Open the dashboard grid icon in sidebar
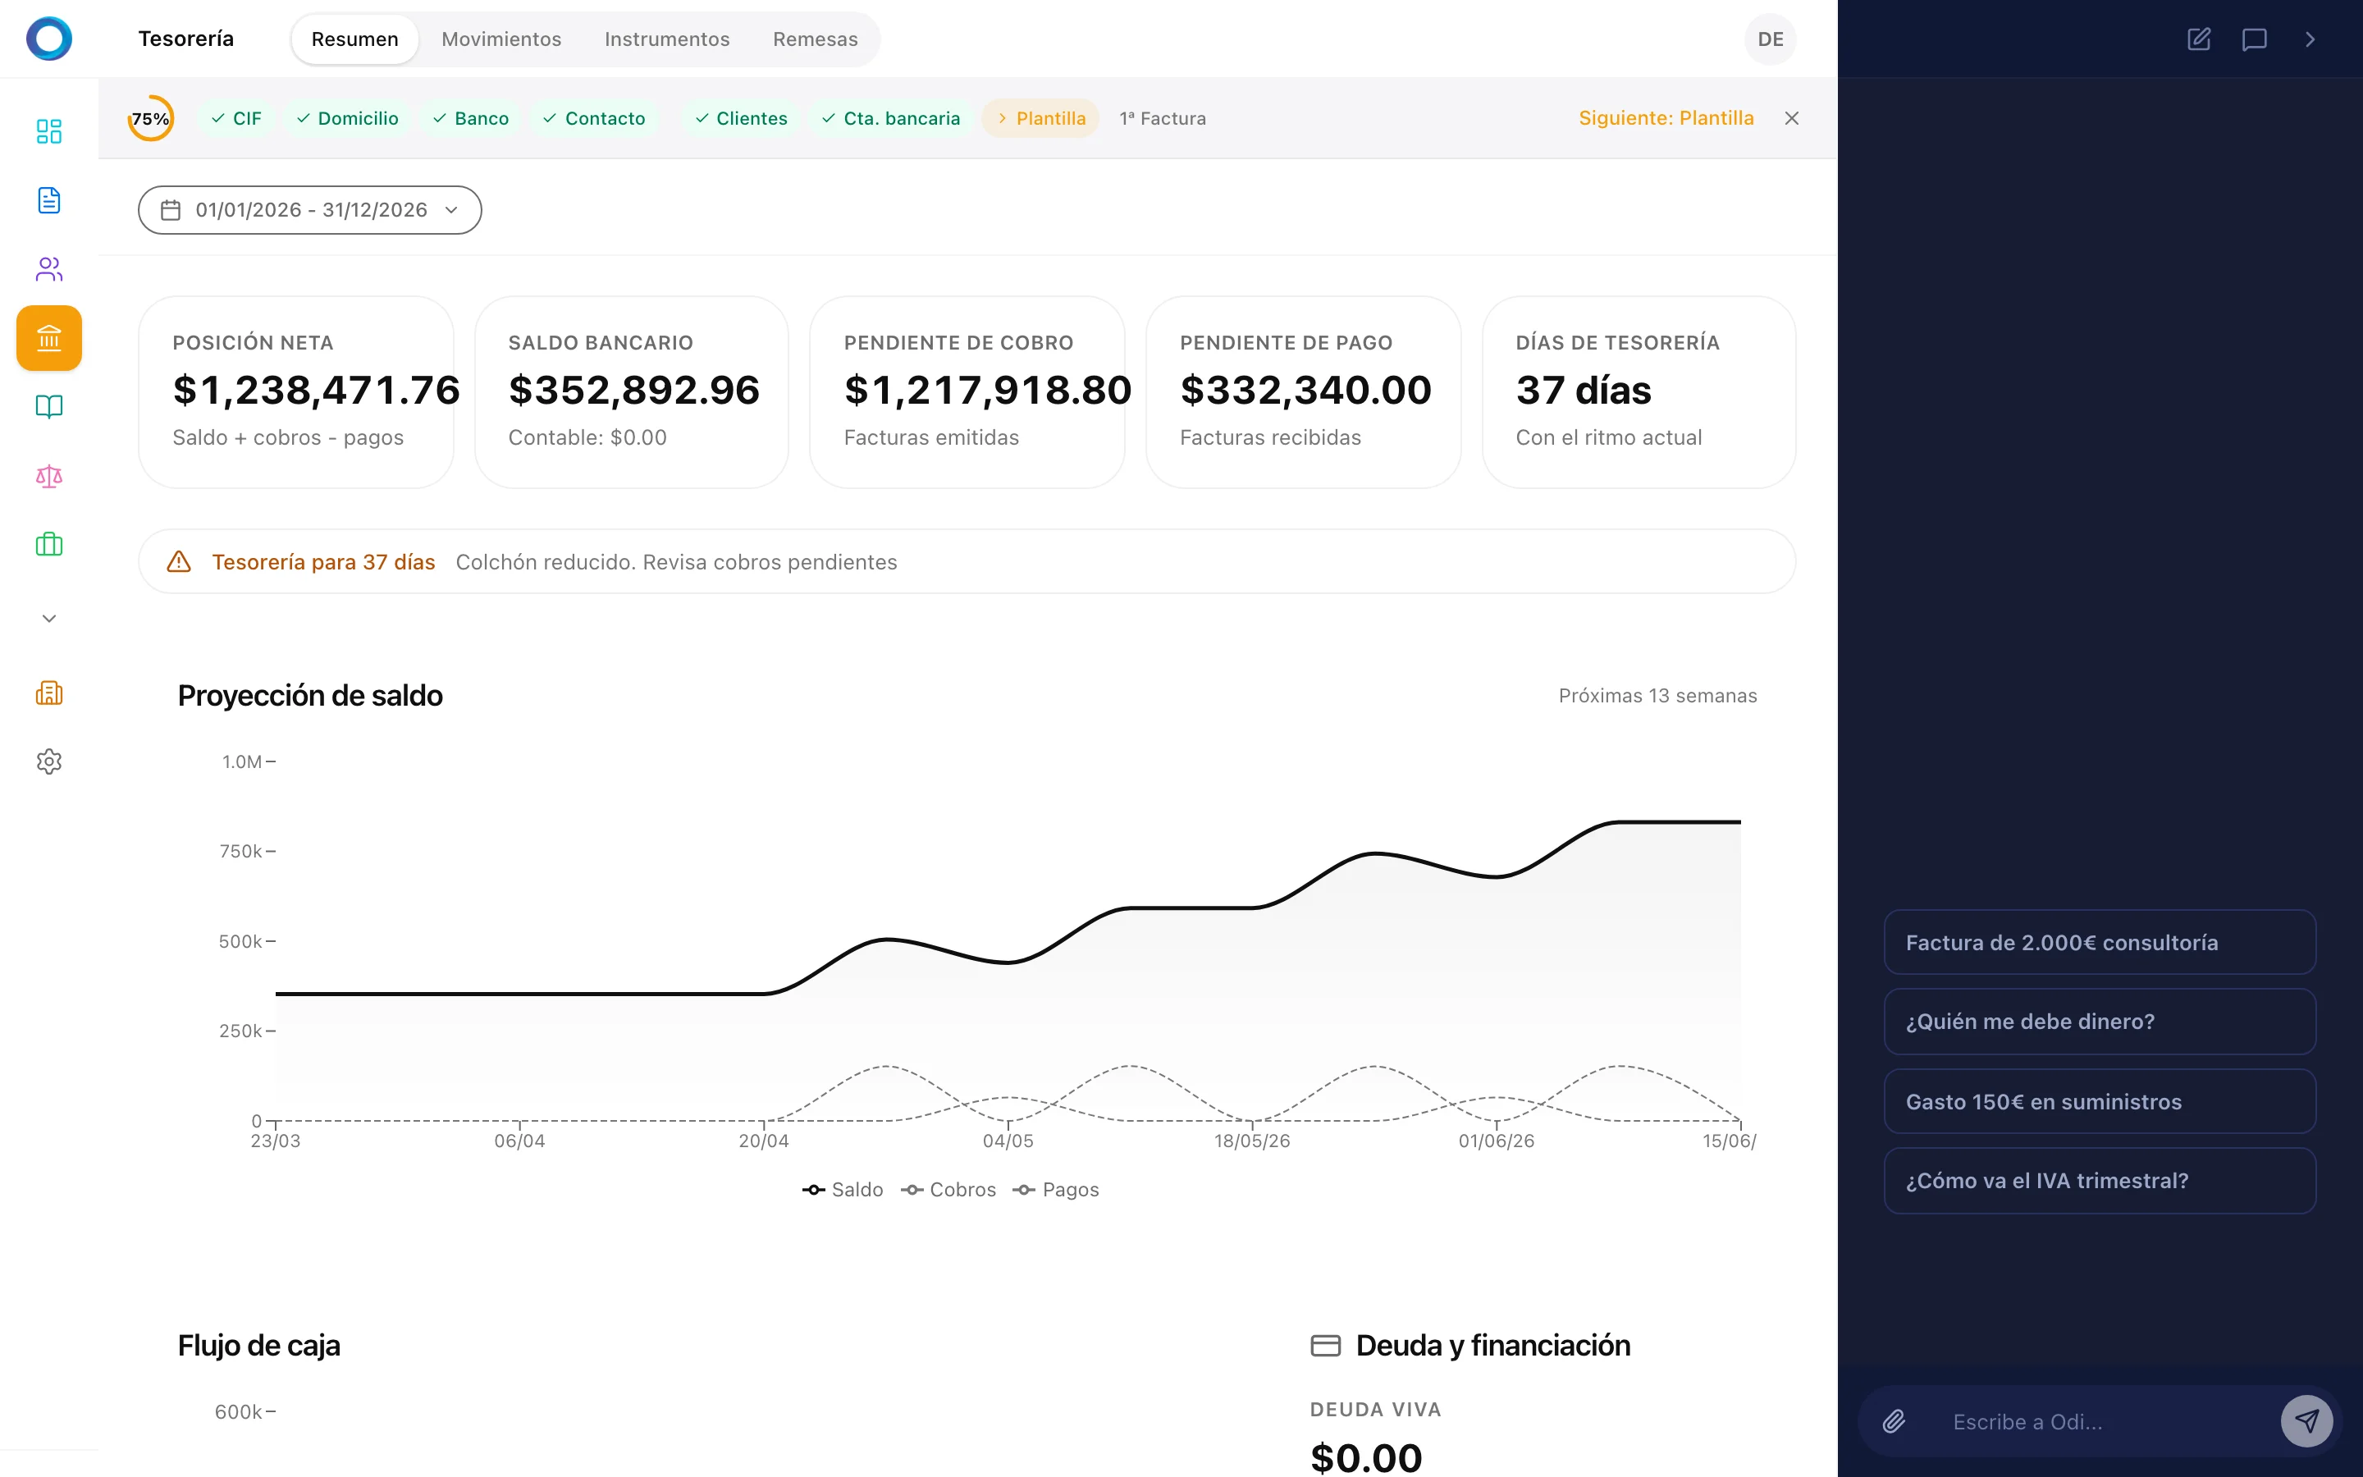 coord(49,131)
